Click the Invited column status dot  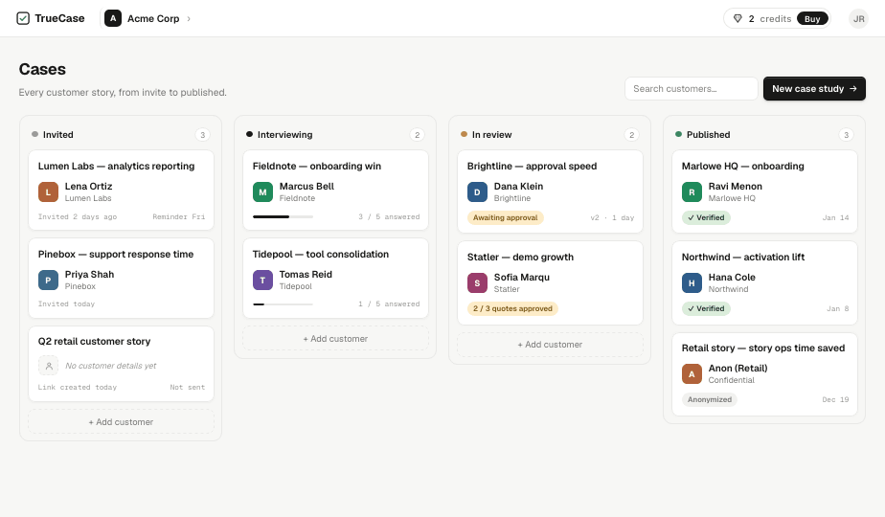tap(35, 134)
